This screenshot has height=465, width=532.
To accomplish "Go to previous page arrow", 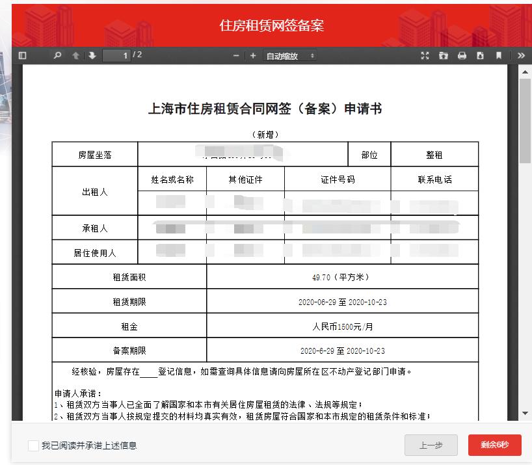I will [75, 55].
